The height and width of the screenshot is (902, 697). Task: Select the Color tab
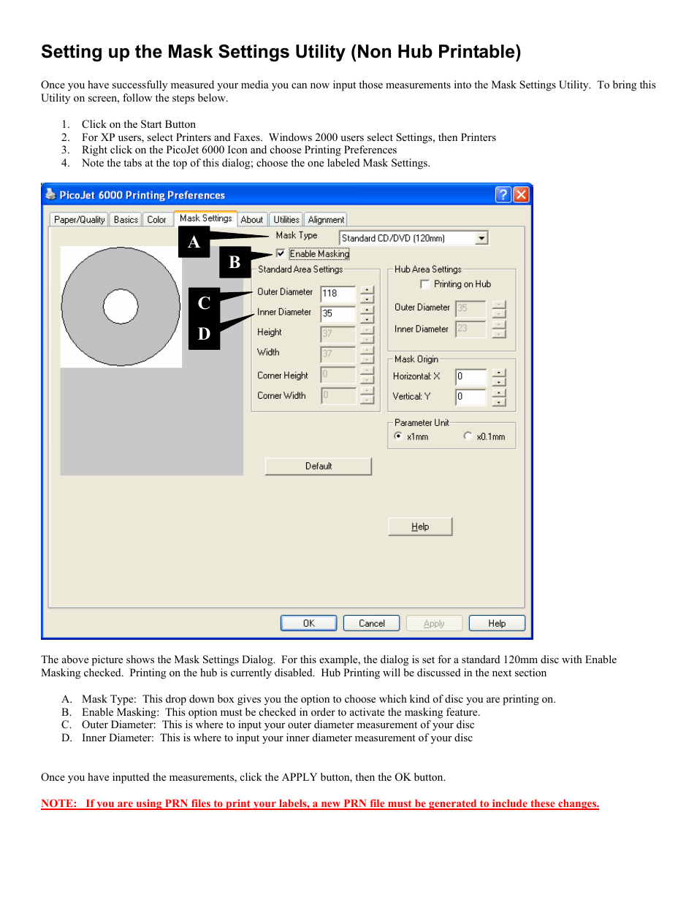(156, 220)
